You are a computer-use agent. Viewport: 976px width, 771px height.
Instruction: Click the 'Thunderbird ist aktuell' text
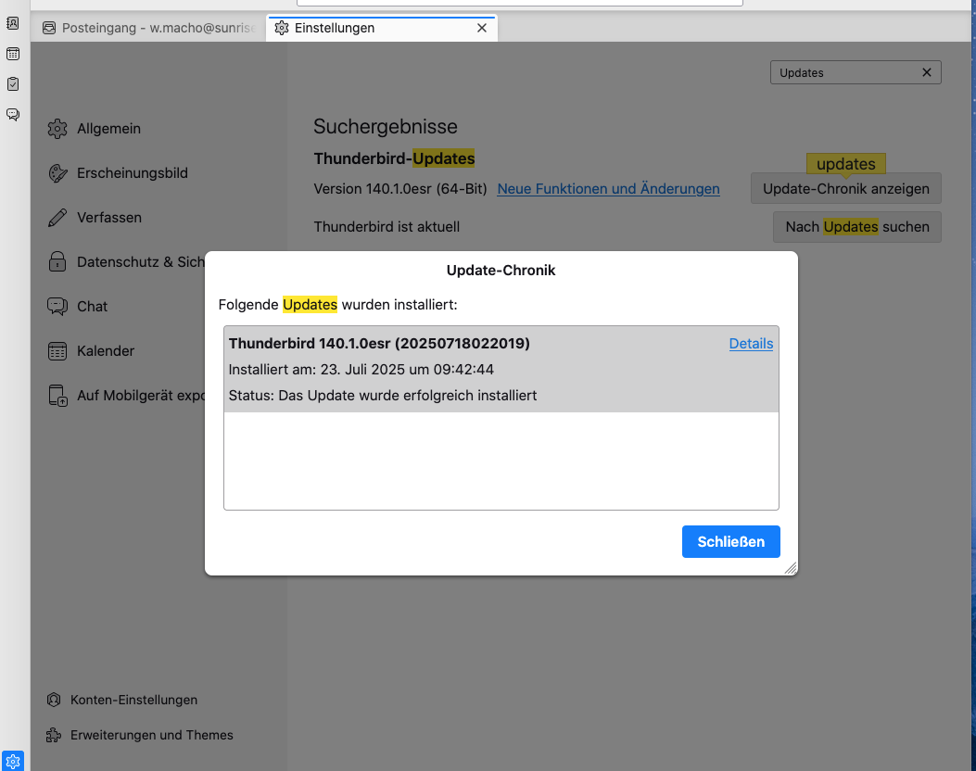[387, 227]
